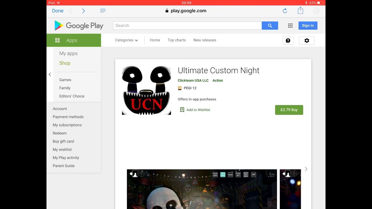Collapse the sidebar with left chevron
Viewport: 372px width, 209px height.
point(50,75)
